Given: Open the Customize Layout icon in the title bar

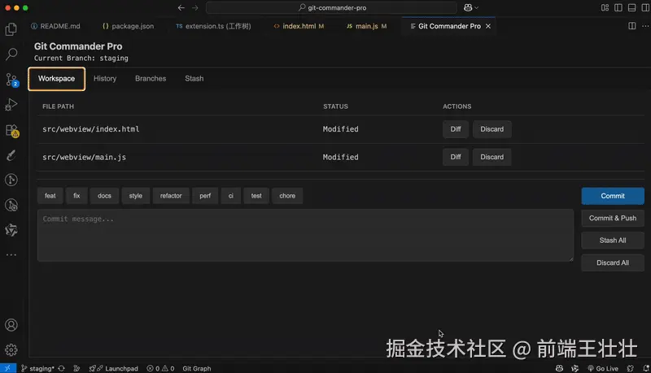Looking at the screenshot, I should click(605, 7).
